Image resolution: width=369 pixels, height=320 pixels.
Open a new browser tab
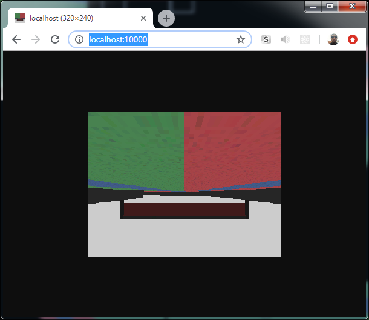[166, 18]
